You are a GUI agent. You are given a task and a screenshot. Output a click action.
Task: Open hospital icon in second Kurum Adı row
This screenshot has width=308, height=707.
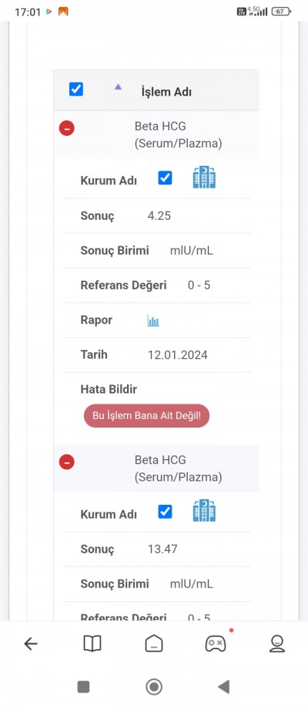(x=204, y=511)
